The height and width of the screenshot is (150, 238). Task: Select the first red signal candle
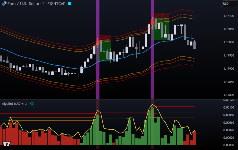click(x=97, y=42)
